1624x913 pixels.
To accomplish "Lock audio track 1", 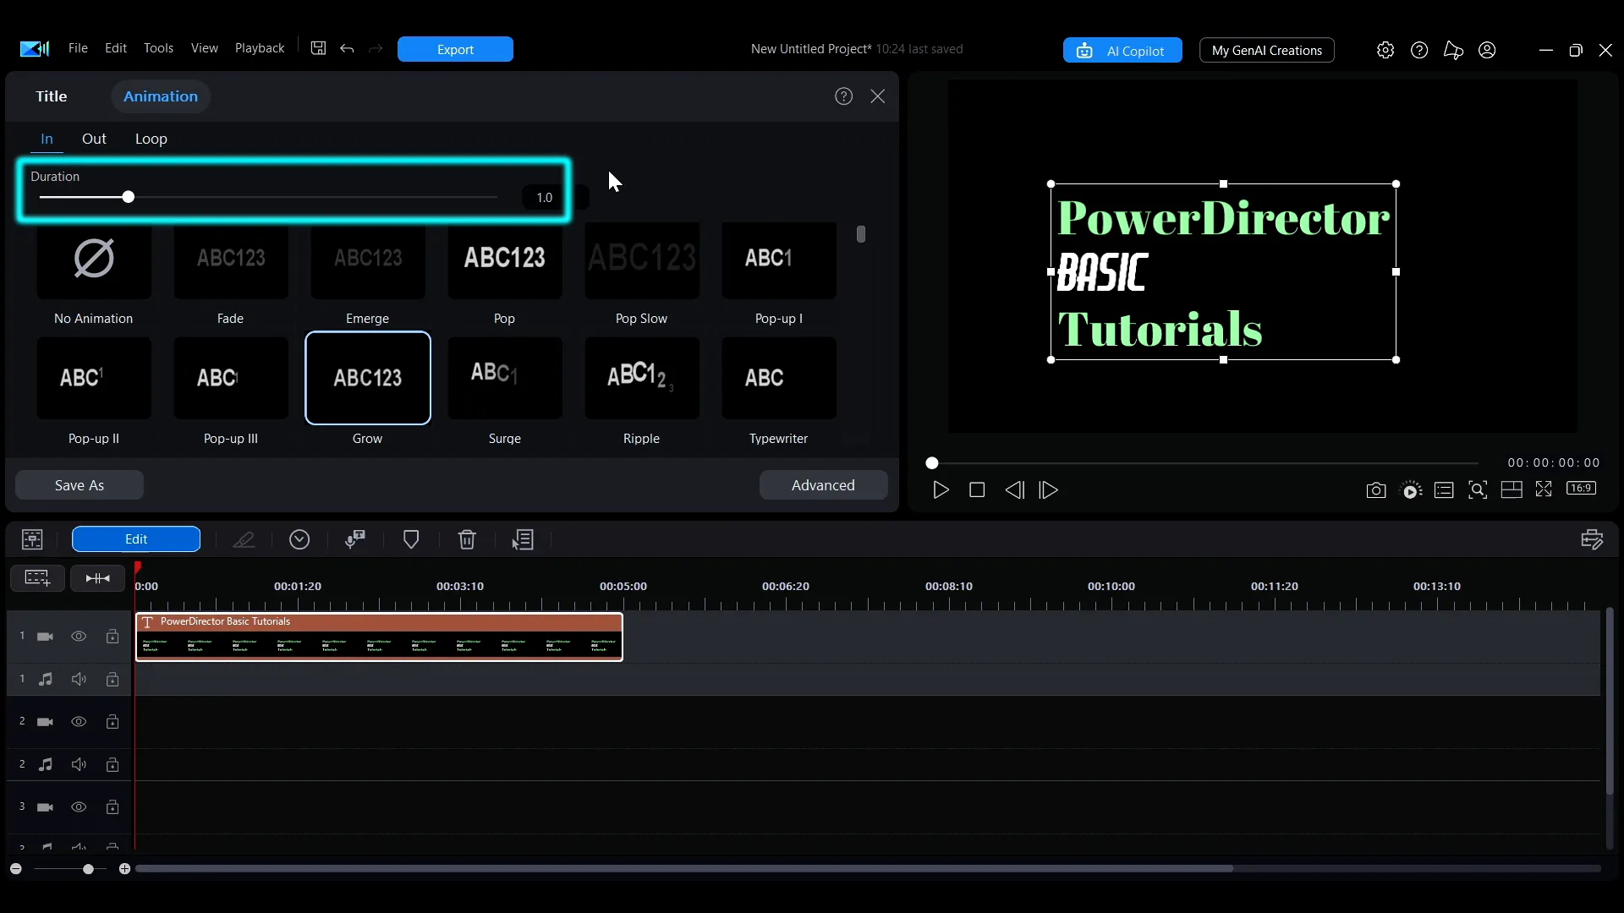I will (x=112, y=679).
